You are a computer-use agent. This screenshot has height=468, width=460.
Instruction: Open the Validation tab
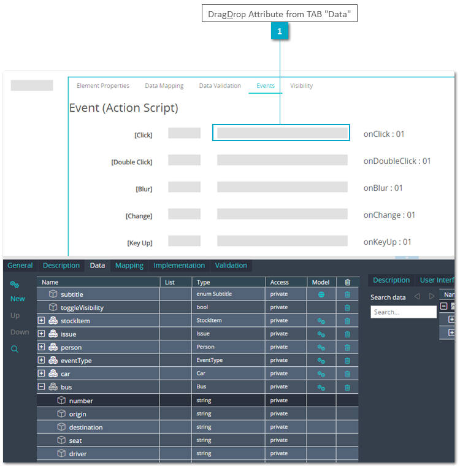(x=231, y=266)
